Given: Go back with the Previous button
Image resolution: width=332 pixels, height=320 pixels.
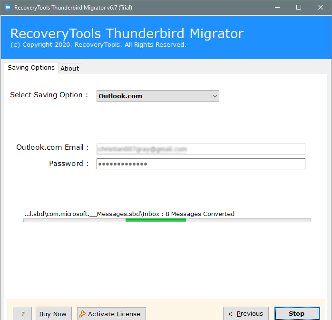Looking at the screenshot, I should [246, 314].
